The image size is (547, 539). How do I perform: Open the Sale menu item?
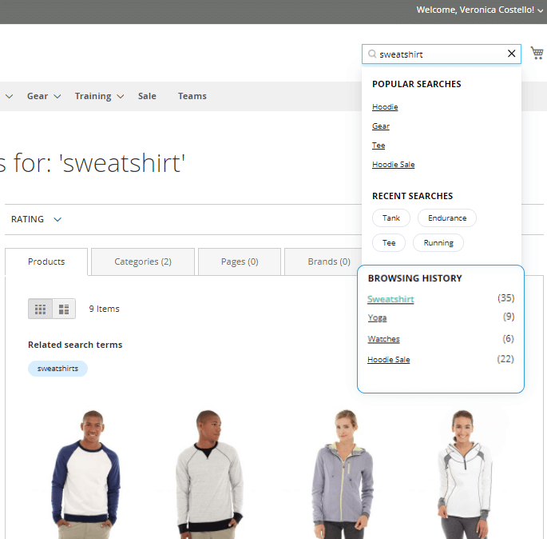(147, 96)
